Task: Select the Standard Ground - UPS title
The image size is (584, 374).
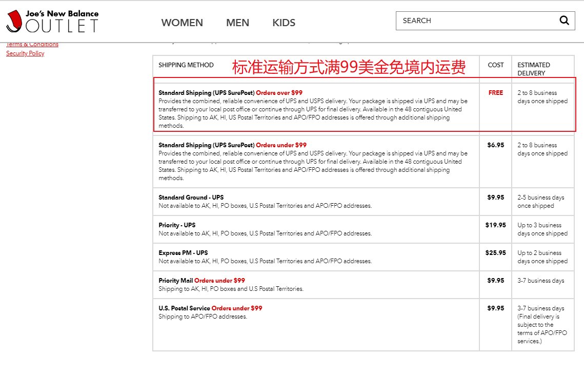Action: pos(191,198)
